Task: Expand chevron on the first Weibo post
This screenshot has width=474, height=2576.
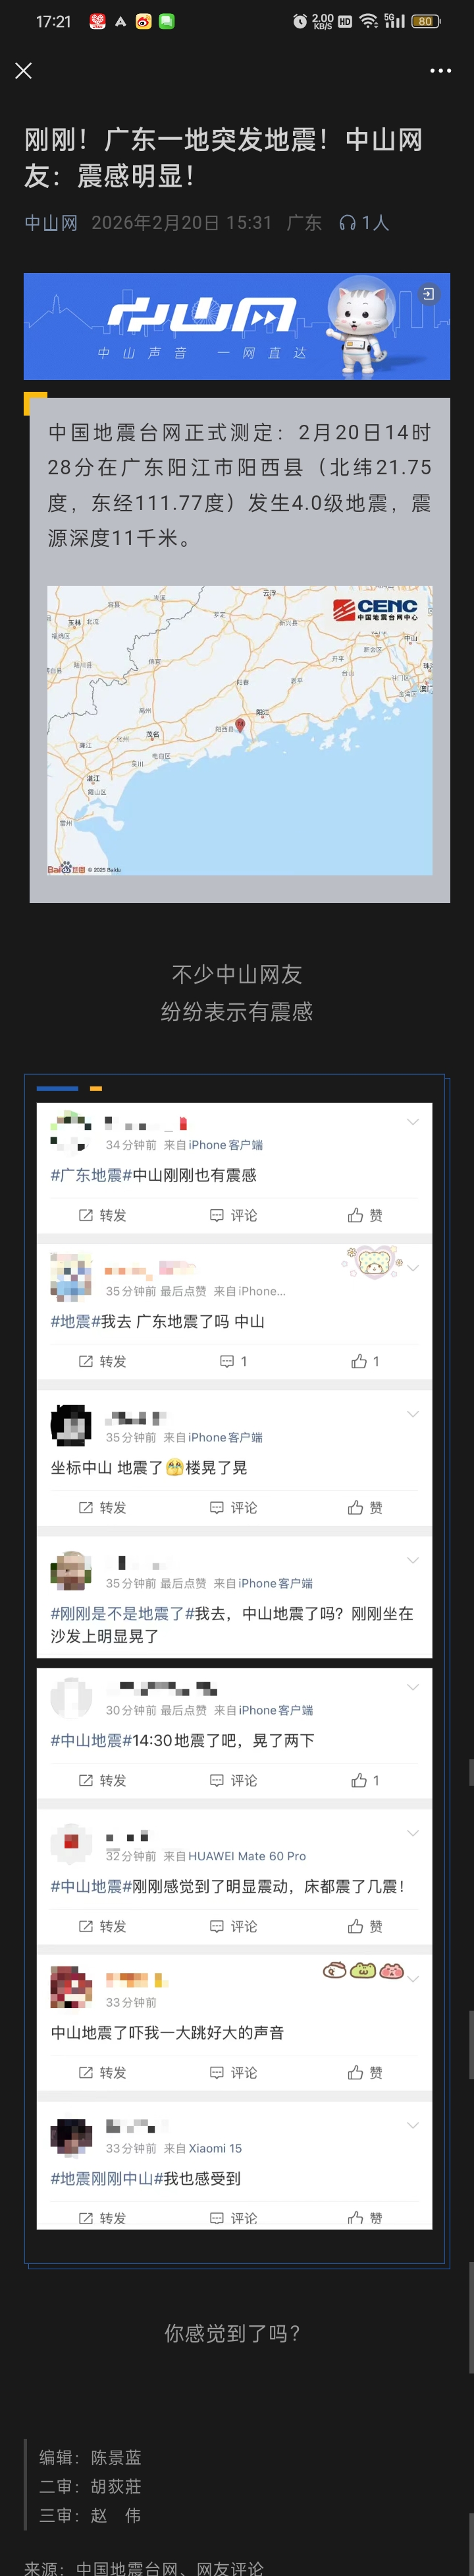Action: tap(412, 1122)
